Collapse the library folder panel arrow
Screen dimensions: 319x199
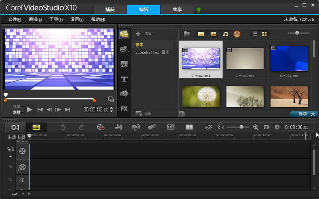click(182, 114)
